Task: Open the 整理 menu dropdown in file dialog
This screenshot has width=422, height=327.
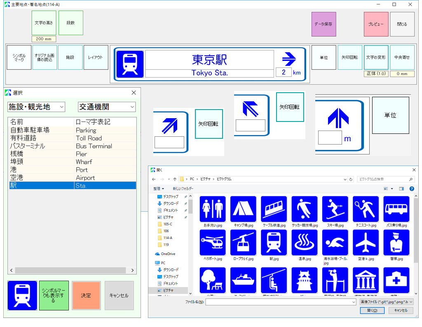Action: click(x=159, y=189)
